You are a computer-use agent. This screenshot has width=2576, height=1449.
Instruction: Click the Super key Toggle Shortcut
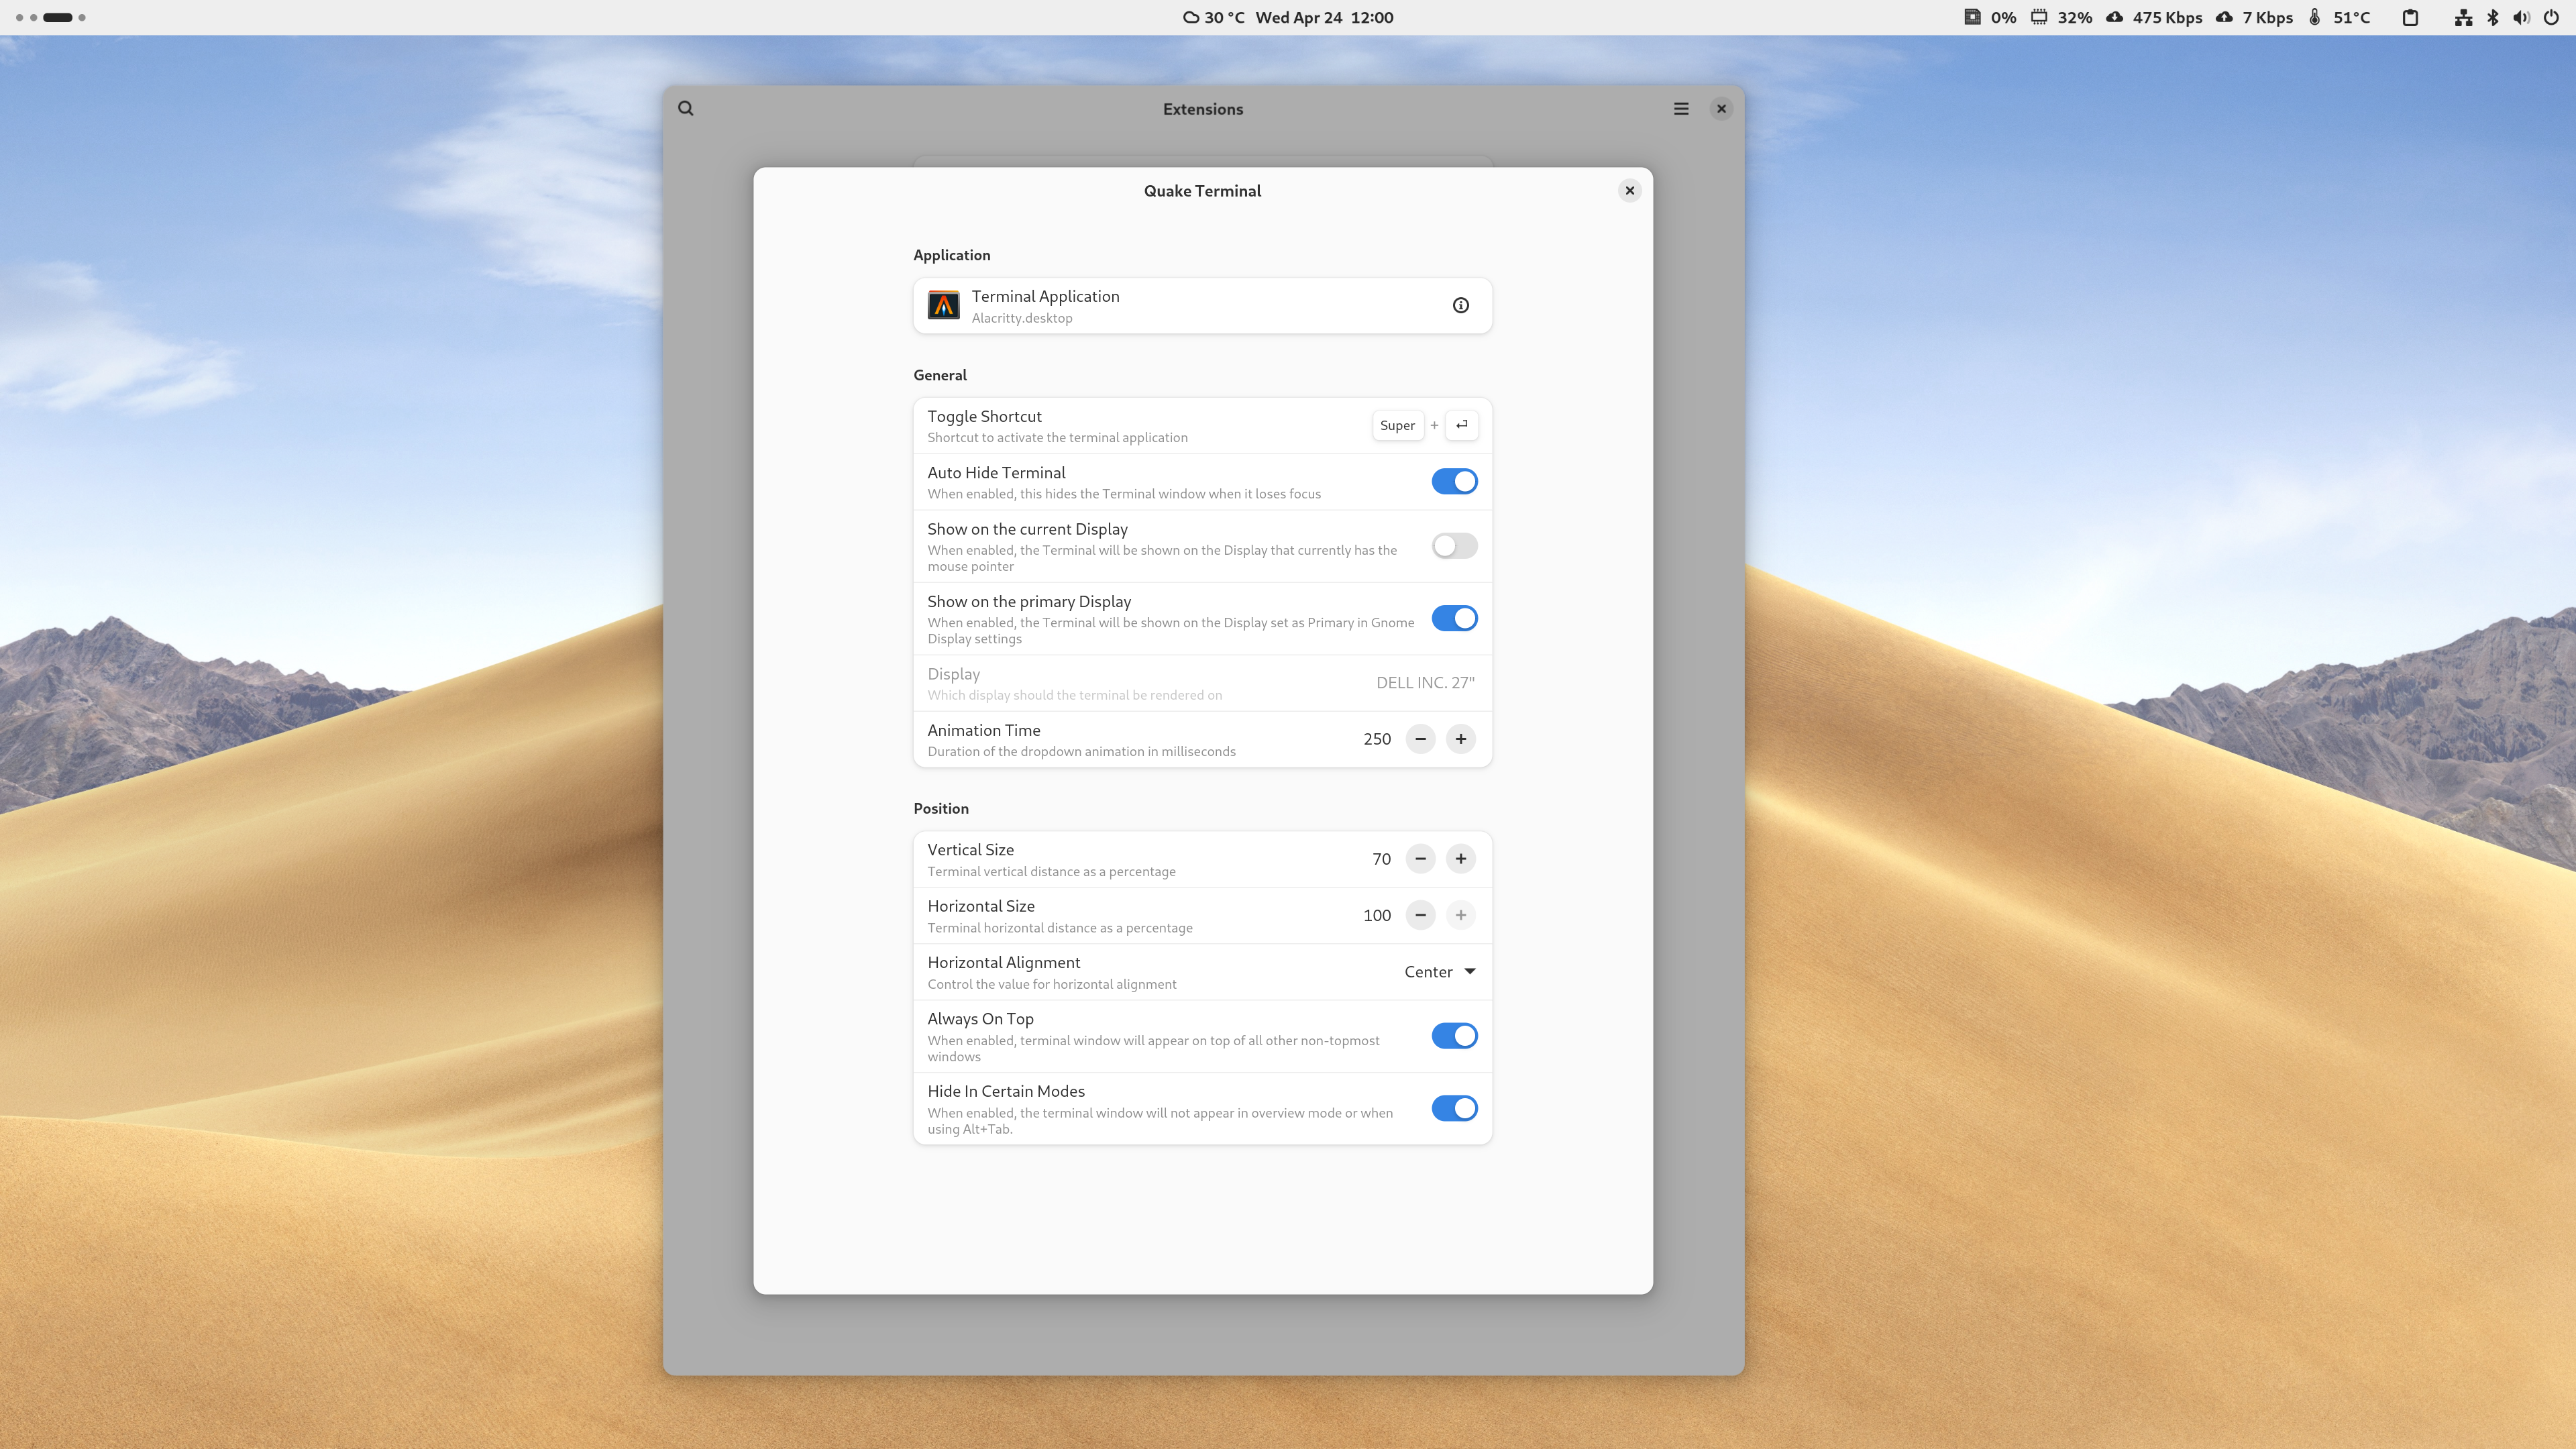tap(1397, 426)
